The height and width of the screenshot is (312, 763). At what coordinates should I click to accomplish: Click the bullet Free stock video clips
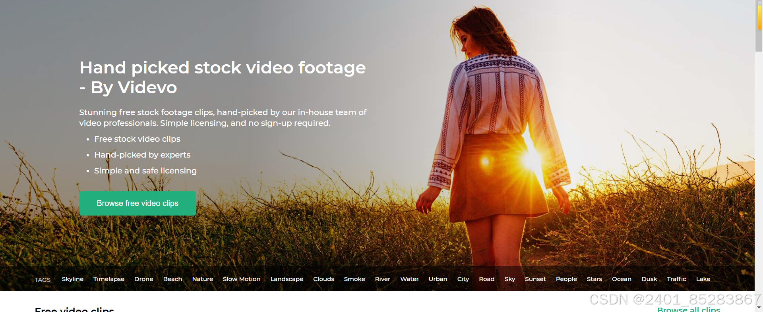(x=137, y=139)
